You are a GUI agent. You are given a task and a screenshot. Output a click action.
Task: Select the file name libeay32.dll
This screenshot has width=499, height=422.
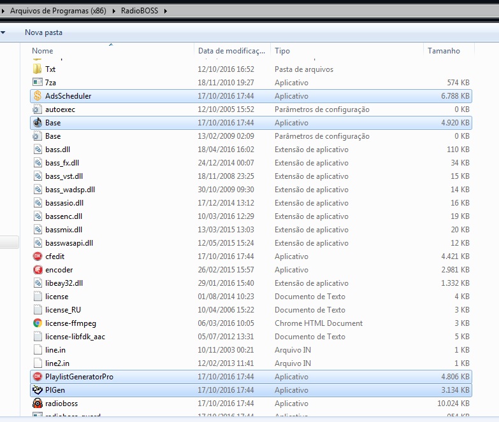click(x=64, y=283)
